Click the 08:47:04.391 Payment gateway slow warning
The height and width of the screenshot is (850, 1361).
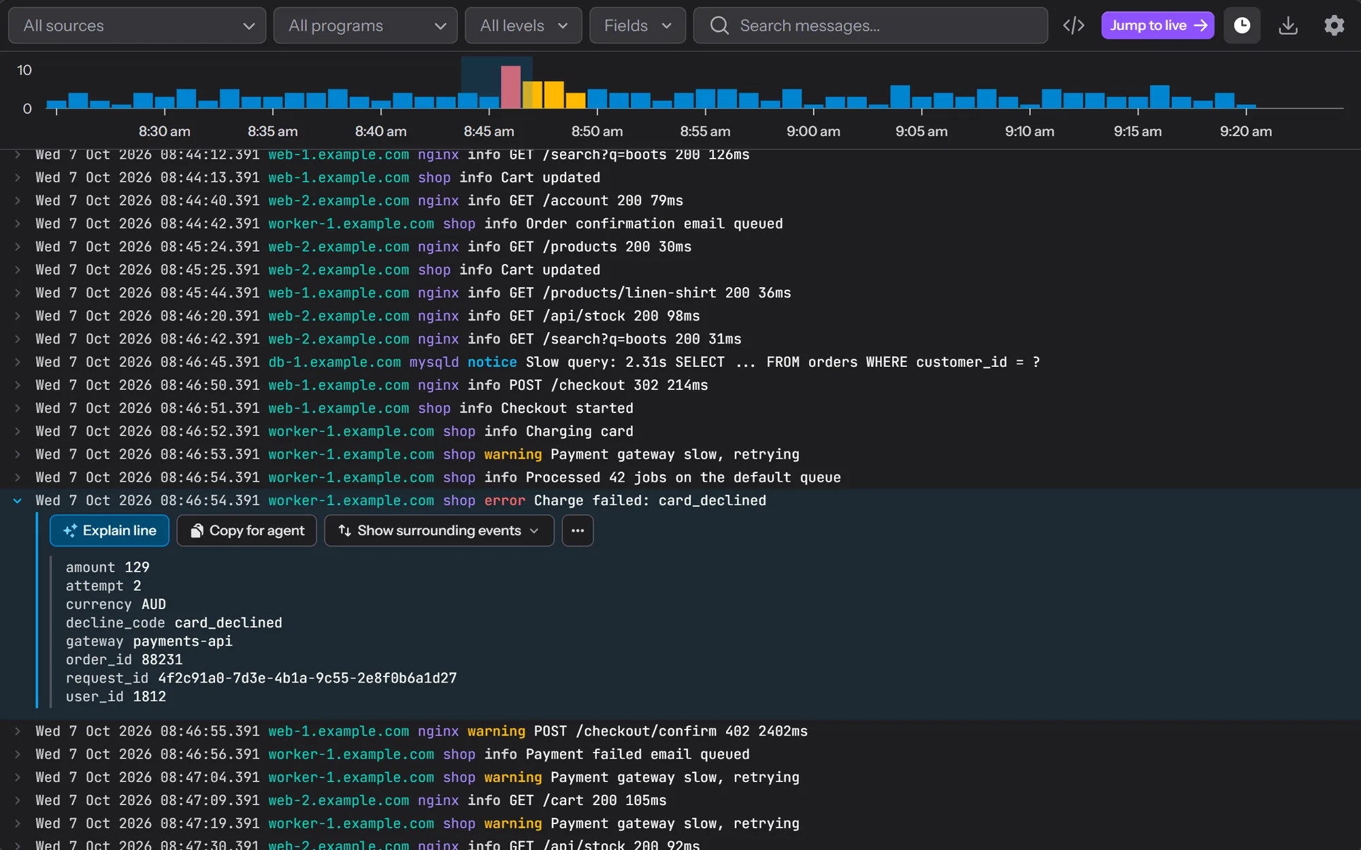(675, 778)
